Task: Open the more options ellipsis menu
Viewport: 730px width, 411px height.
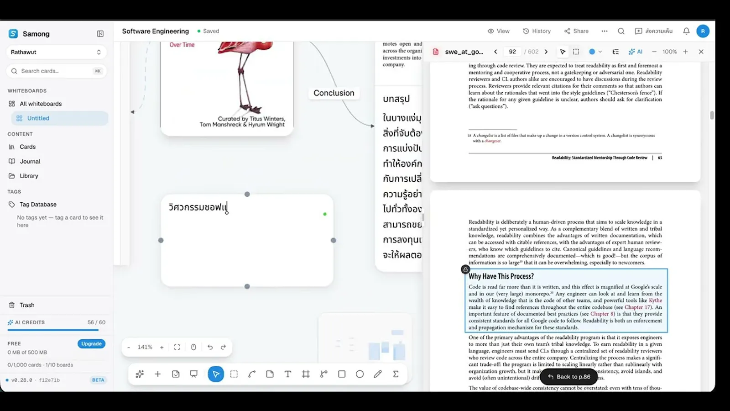Action: click(x=605, y=31)
